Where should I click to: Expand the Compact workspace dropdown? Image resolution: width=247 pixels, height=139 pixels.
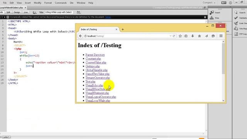[x=209, y=3]
